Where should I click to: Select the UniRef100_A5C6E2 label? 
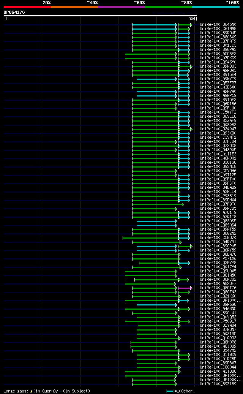pos(218,54)
